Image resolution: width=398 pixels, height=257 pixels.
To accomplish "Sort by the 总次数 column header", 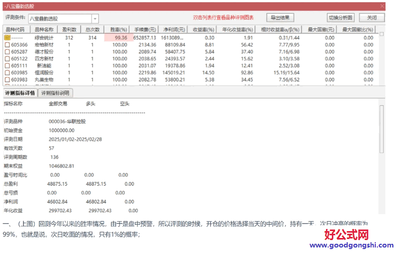I will [93, 30].
